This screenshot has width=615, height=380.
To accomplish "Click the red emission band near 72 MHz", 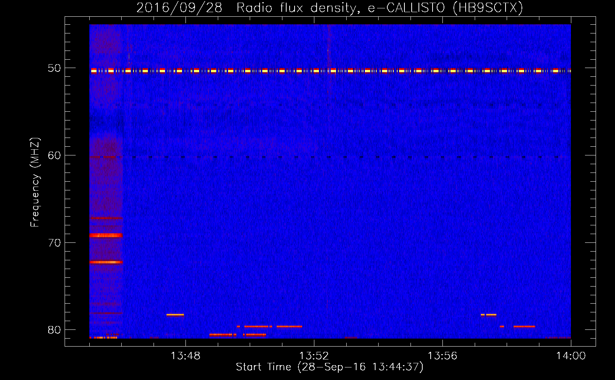I will pos(106,262).
